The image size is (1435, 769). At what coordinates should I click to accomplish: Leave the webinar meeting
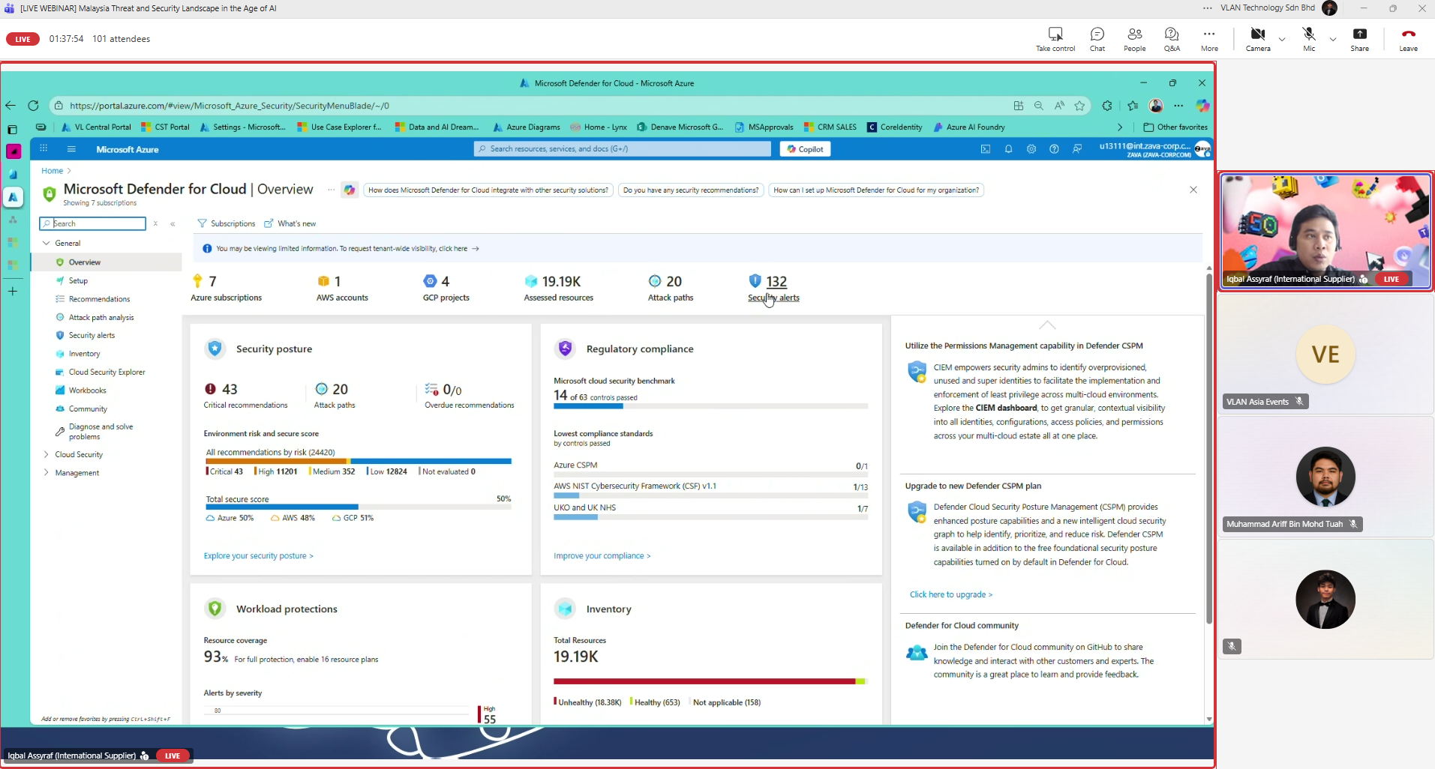pos(1408,35)
